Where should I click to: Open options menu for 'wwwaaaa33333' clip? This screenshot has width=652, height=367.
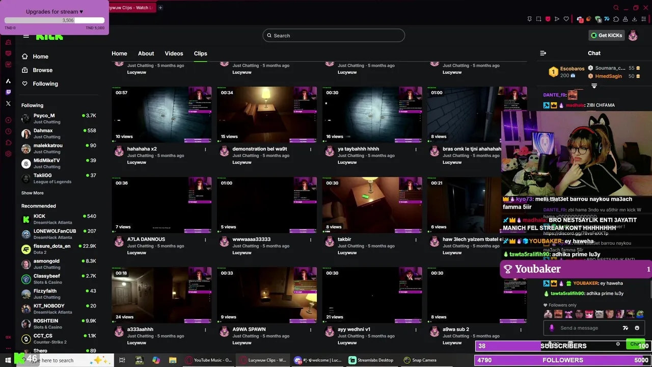311,240
